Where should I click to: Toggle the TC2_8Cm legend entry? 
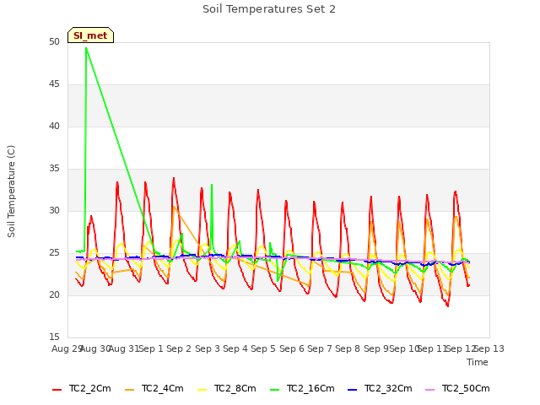click(x=227, y=389)
